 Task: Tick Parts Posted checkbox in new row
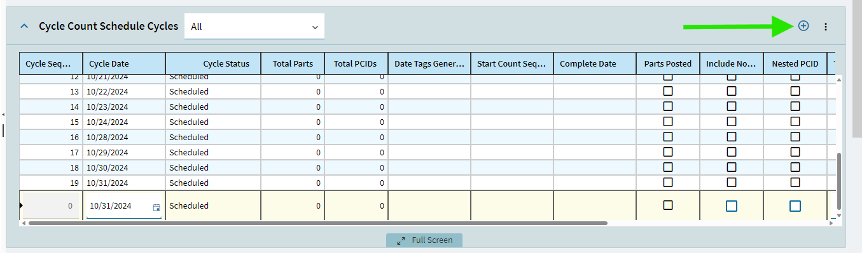tap(668, 205)
